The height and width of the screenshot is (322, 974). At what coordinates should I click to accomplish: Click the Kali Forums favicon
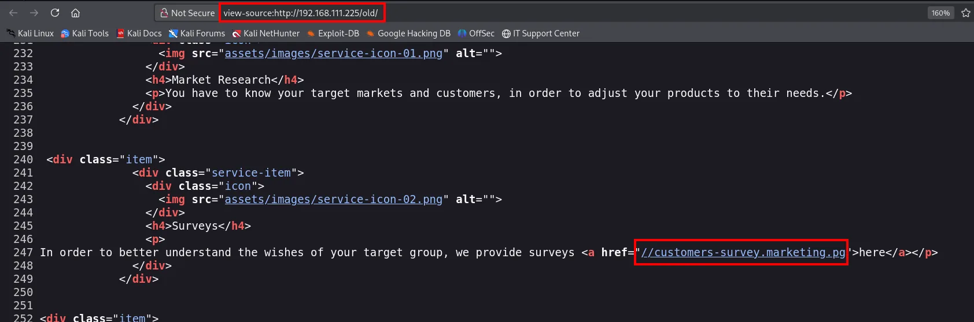[174, 33]
